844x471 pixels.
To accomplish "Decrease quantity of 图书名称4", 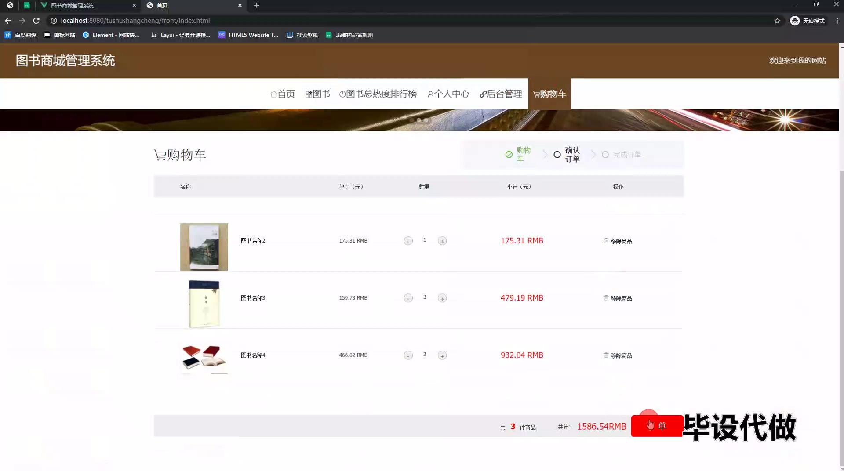I will pos(408,355).
